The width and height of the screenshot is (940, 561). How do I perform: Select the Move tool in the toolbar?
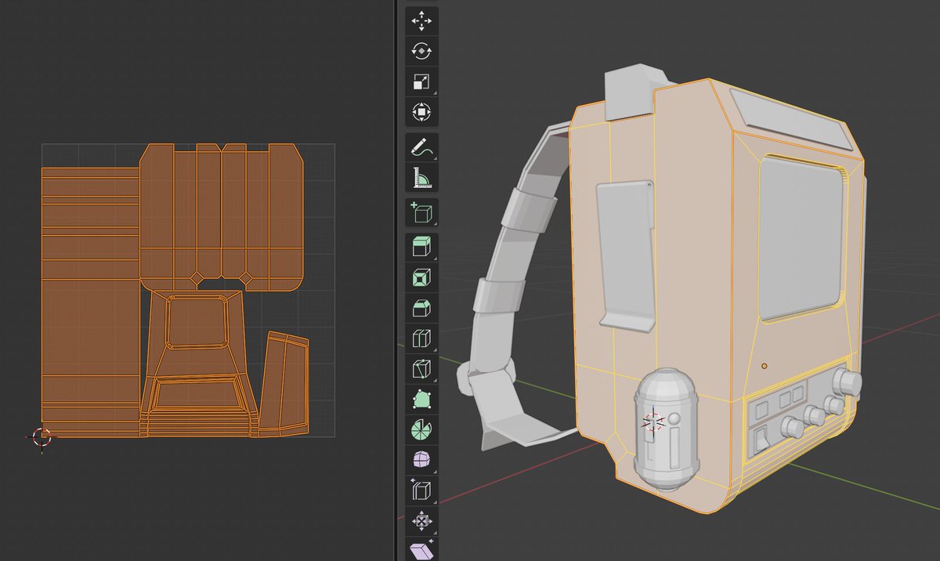(x=421, y=21)
